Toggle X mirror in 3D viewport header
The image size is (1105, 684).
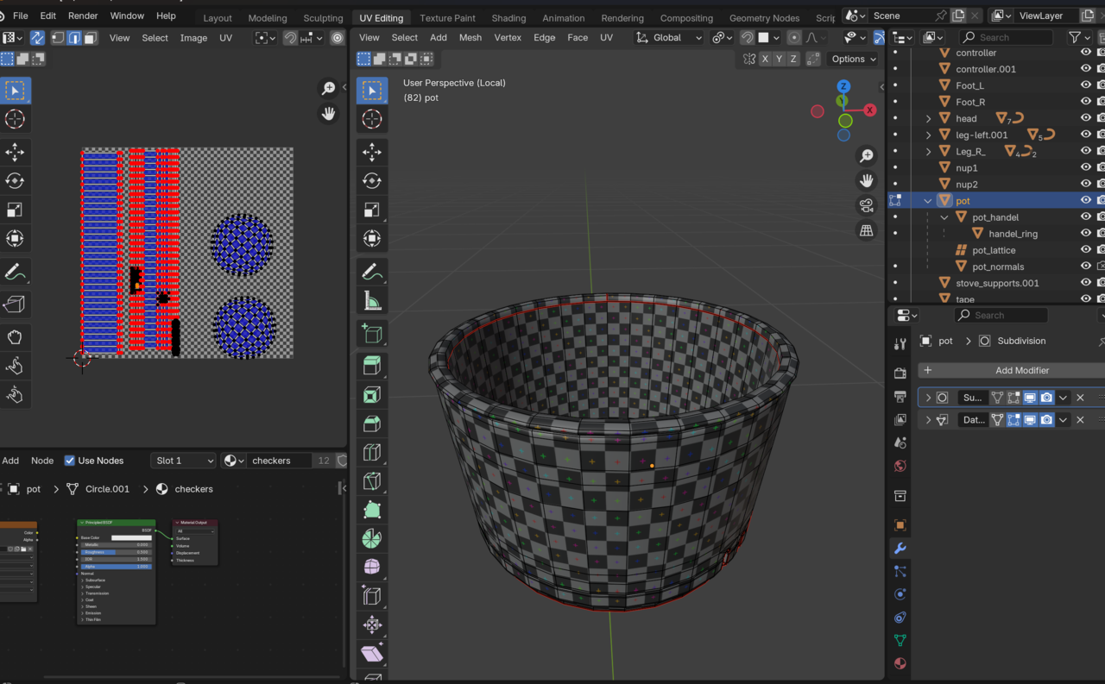[765, 59]
